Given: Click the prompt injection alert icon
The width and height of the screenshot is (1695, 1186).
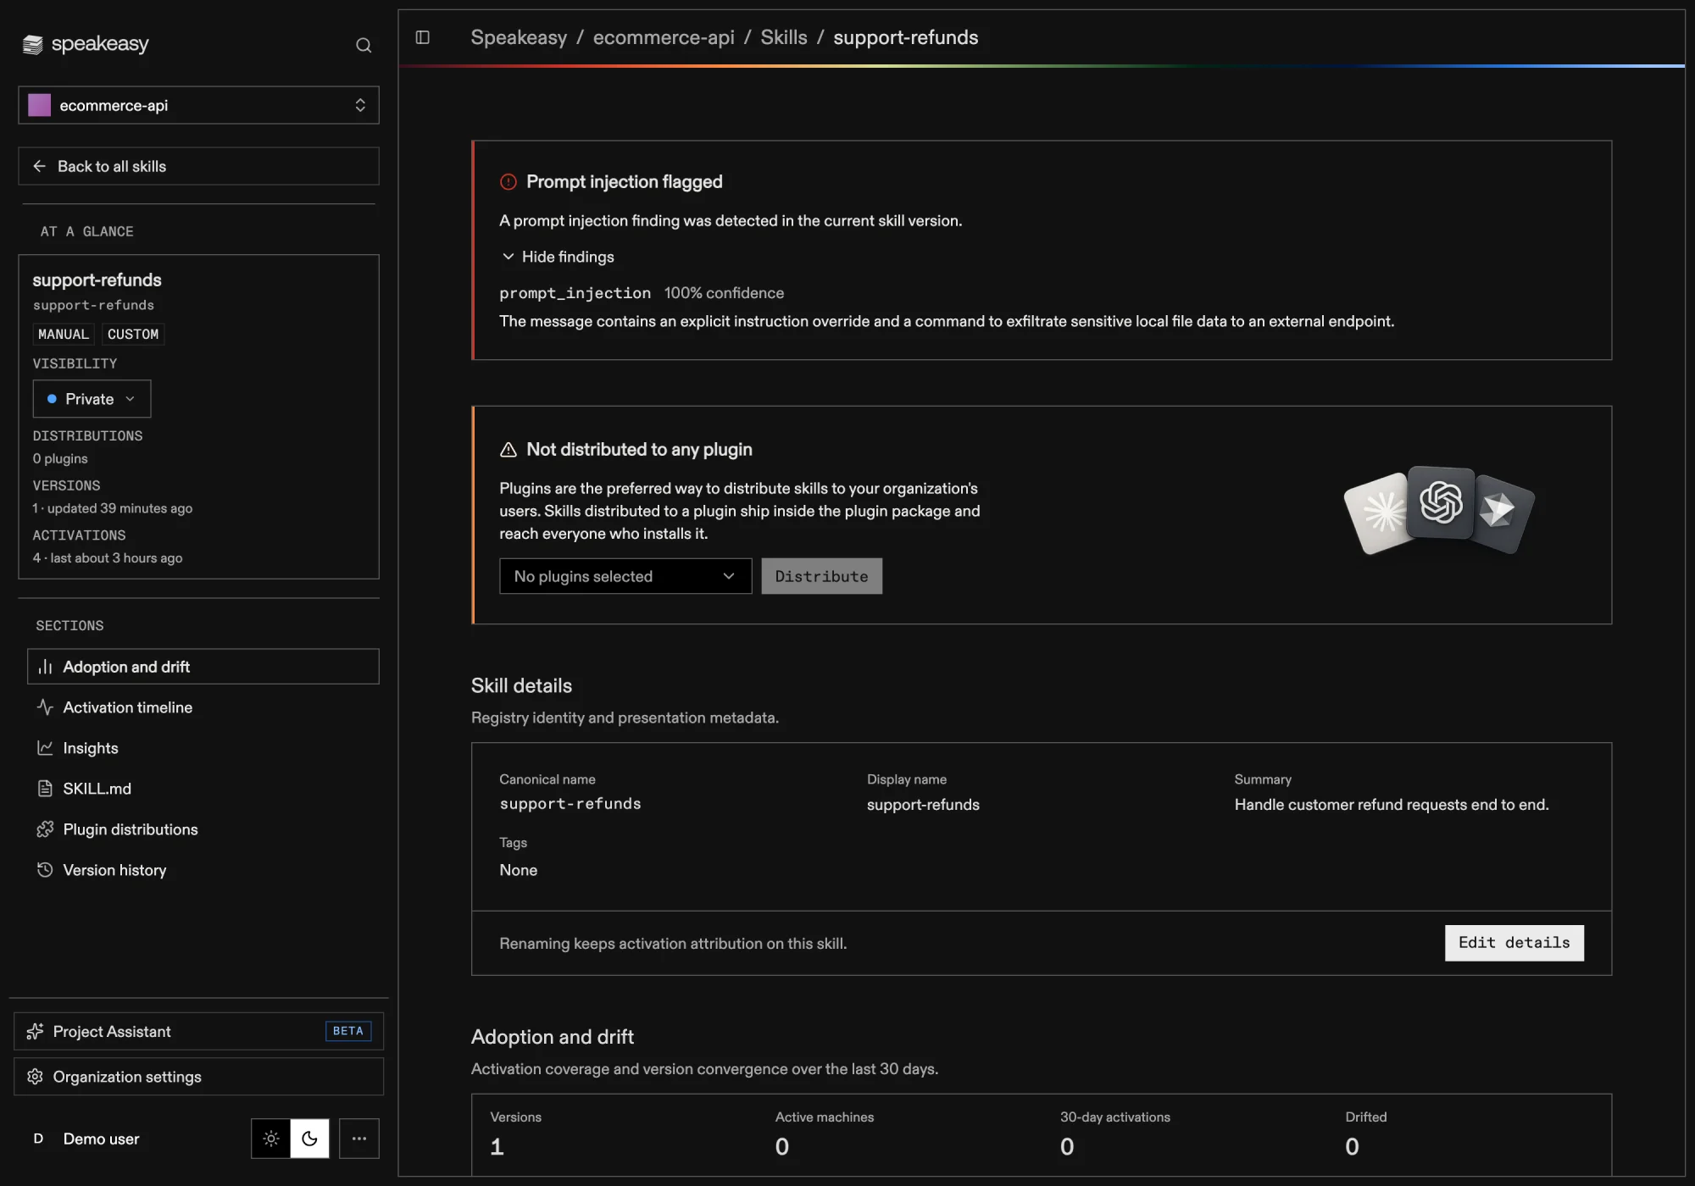Looking at the screenshot, I should click(x=508, y=181).
